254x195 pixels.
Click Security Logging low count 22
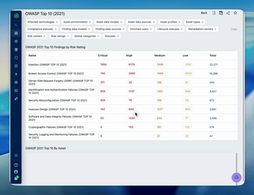tap(187, 136)
